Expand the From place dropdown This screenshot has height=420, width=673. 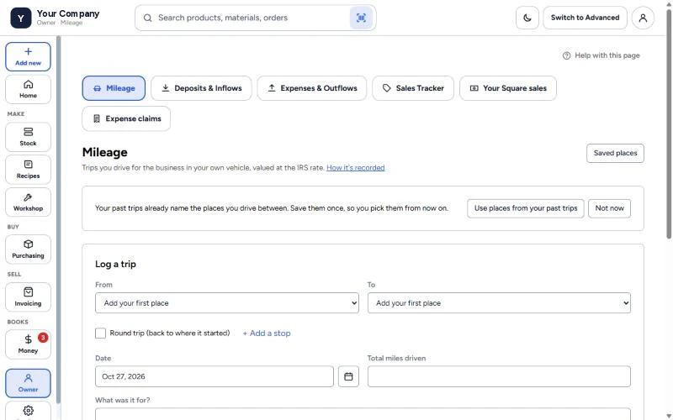point(226,303)
